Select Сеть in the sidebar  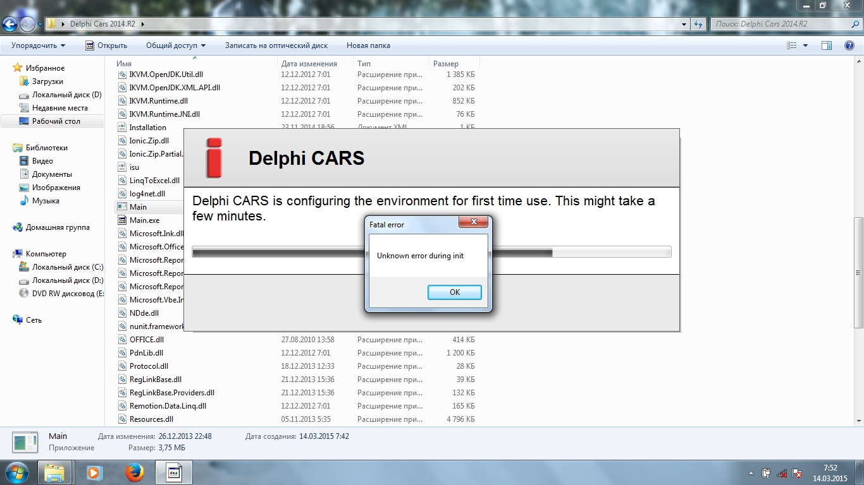click(x=34, y=320)
